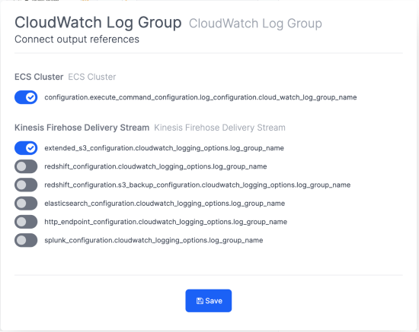Viewport: 419px width, 332px height.
Task: Click the gray Kinesis Firehose Delivery Stream subtitle
Action: (219, 128)
